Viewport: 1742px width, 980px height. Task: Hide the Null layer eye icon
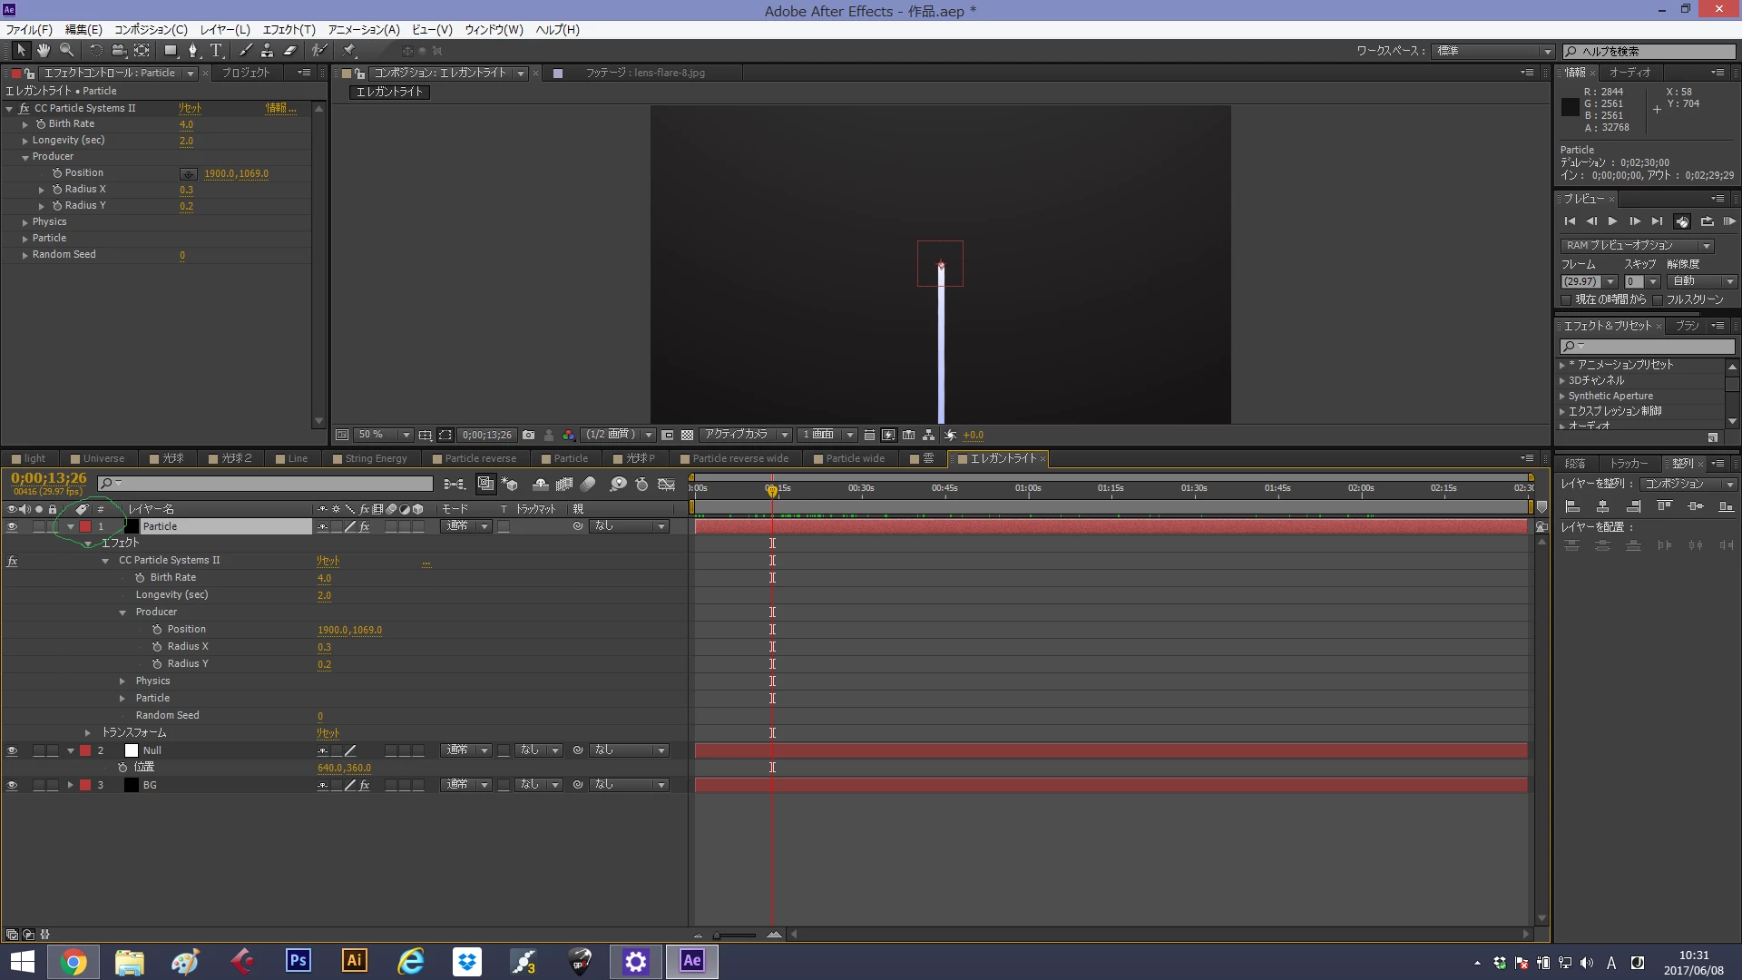click(x=12, y=751)
